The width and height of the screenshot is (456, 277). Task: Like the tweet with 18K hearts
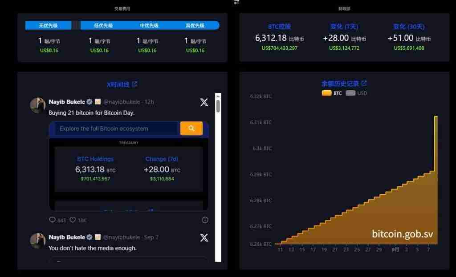tap(73, 220)
